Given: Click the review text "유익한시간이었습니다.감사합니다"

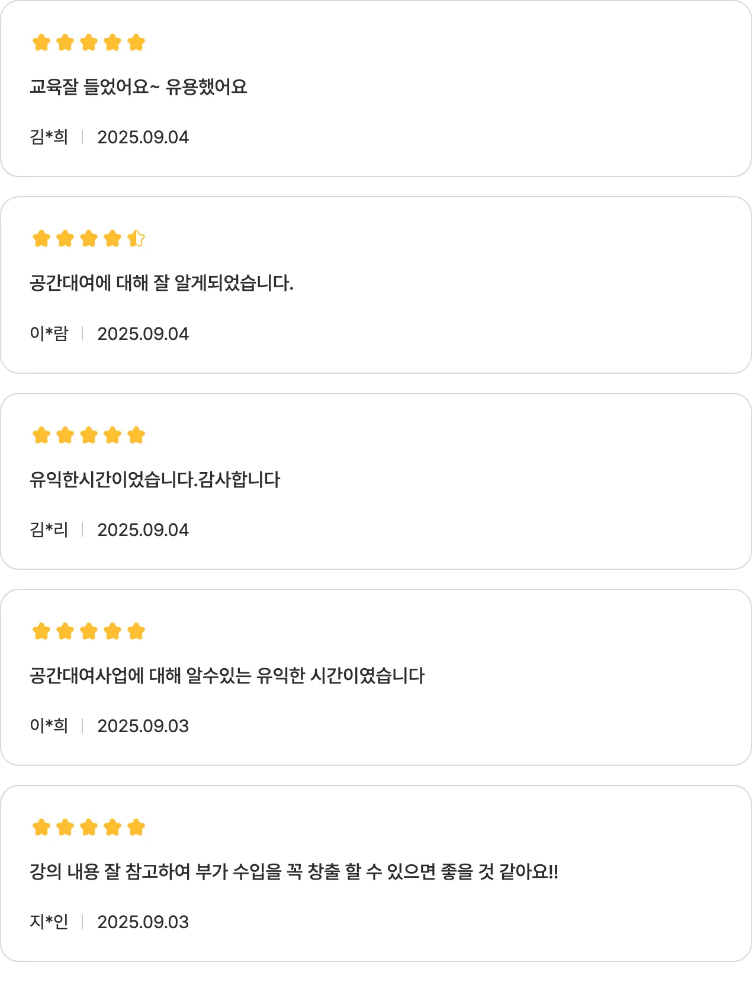Looking at the screenshot, I should 155,479.
